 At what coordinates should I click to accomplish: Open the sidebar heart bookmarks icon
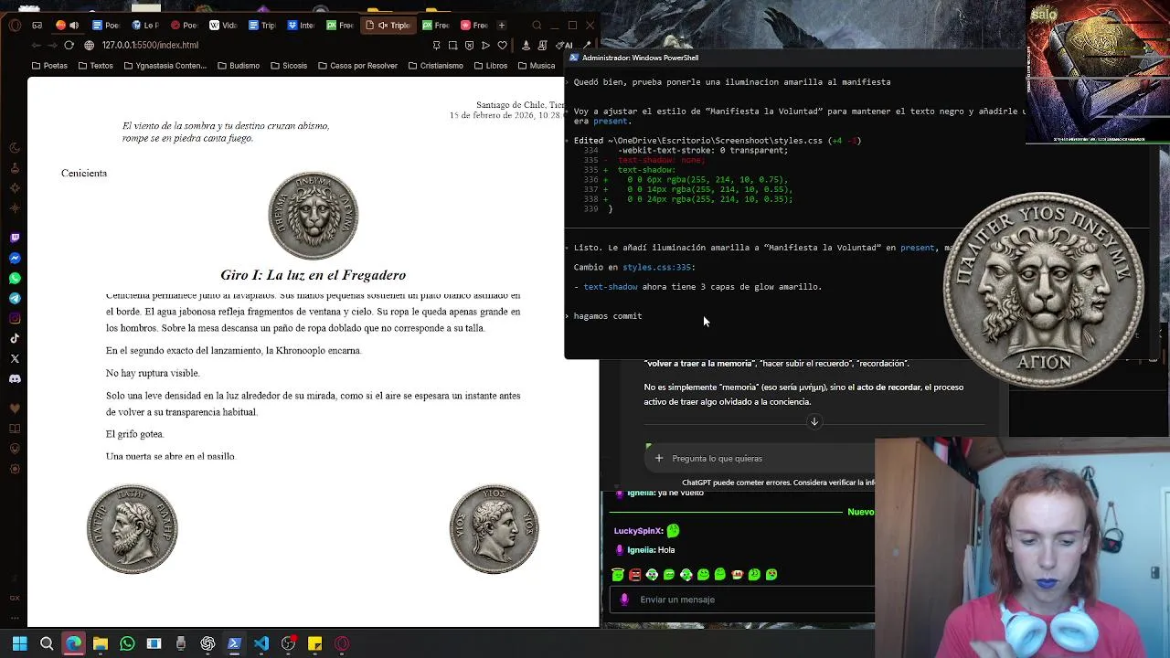point(15,408)
